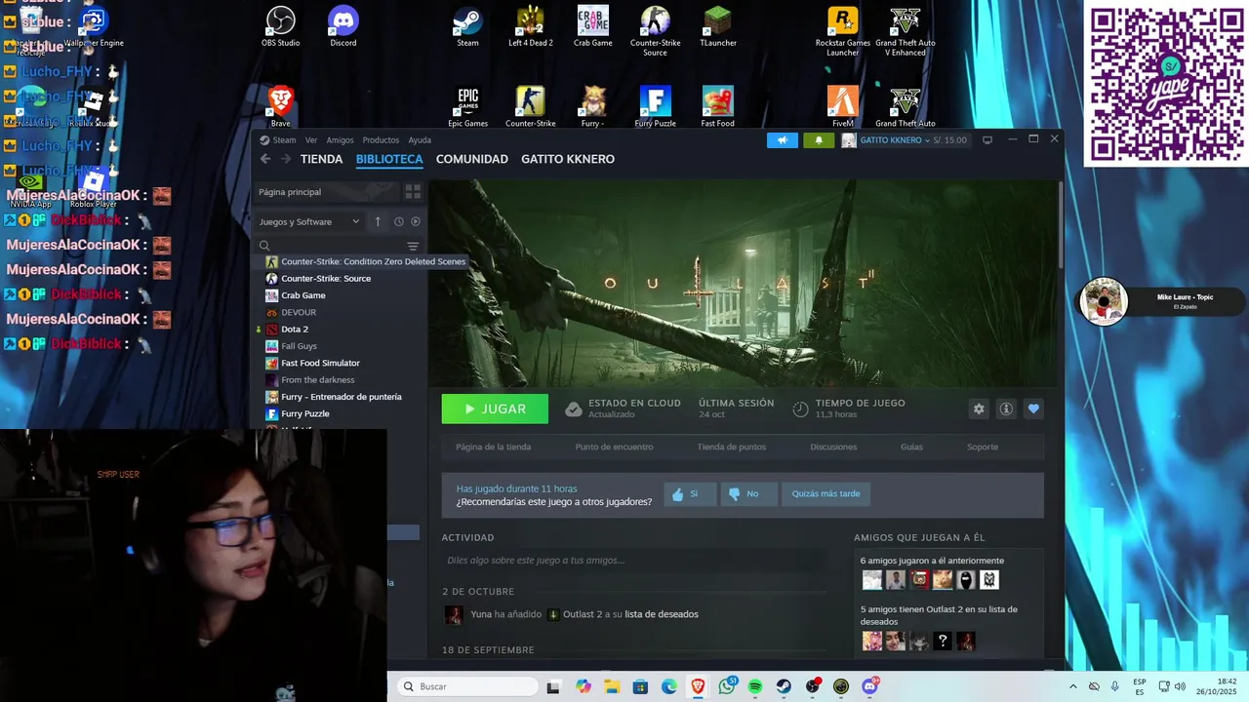This screenshot has height=702, width=1249.
Task: Open TLauncher desktop icon
Action: 718,27
